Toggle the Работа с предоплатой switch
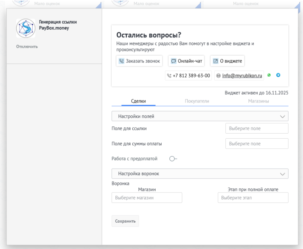This screenshot has height=249, width=303. point(173,159)
